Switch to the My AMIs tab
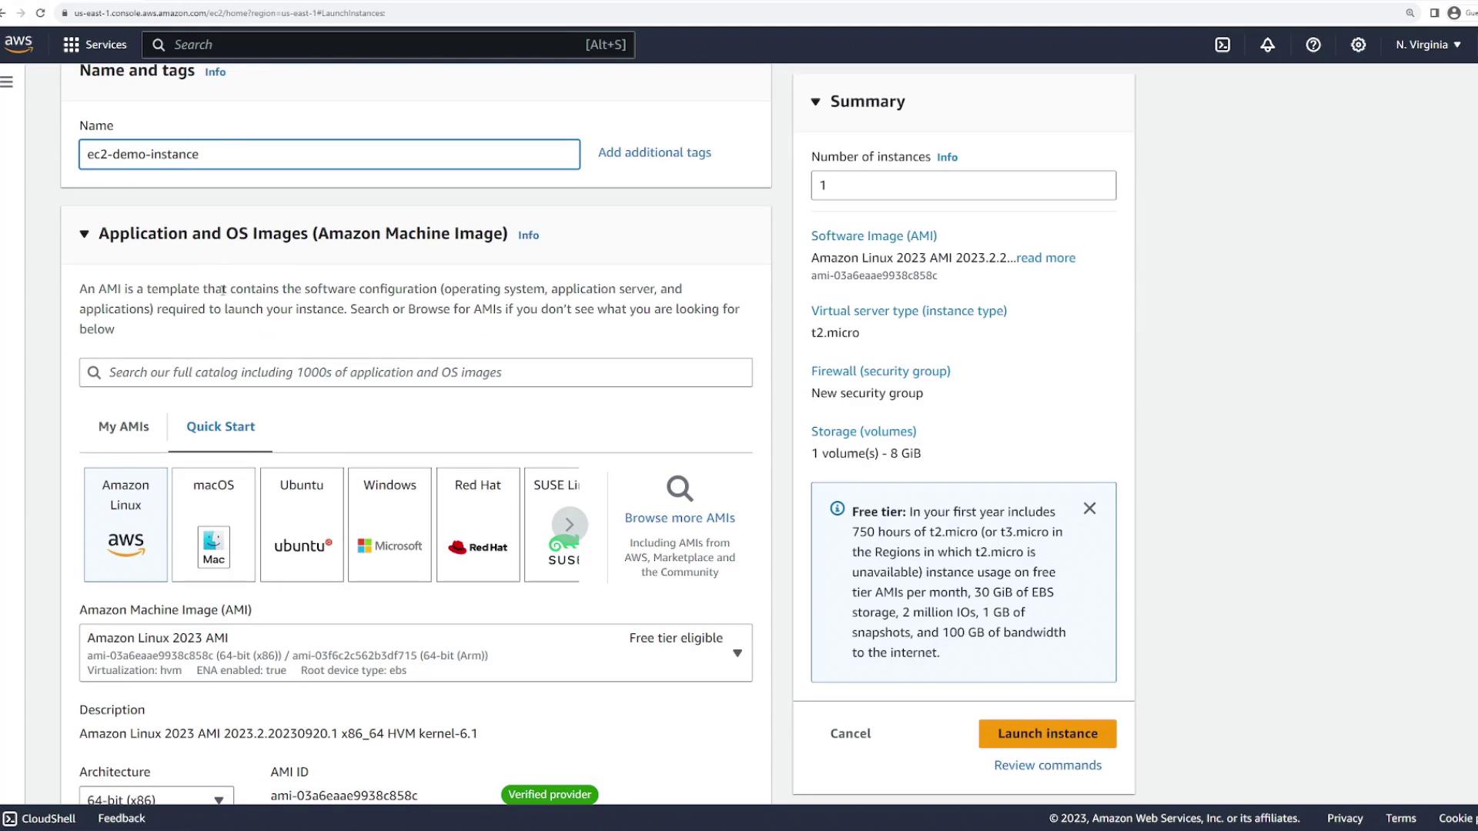The image size is (1478, 831). (x=123, y=426)
